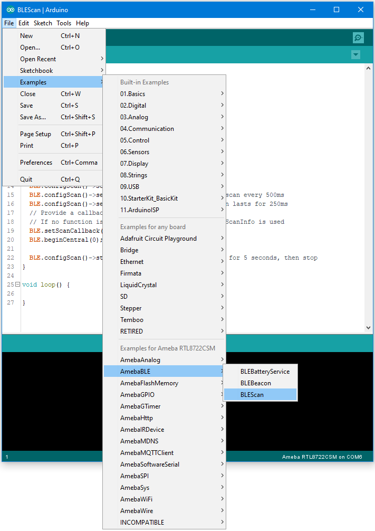375x531 pixels.
Task: Select Save As from File menu
Action: (x=33, y=117)
